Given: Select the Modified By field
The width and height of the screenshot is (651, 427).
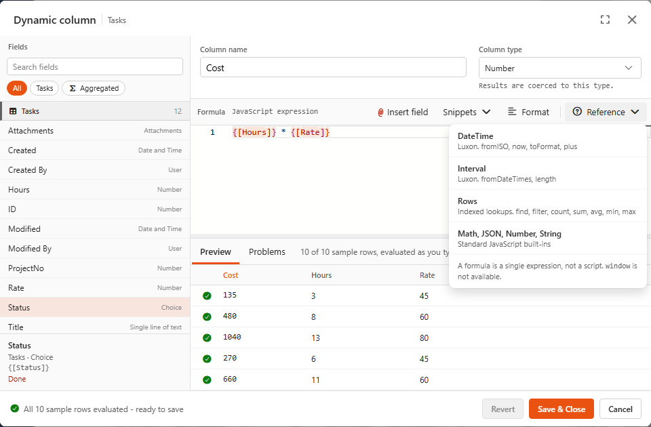Looking at the screenshot, I should pos(95,249).
